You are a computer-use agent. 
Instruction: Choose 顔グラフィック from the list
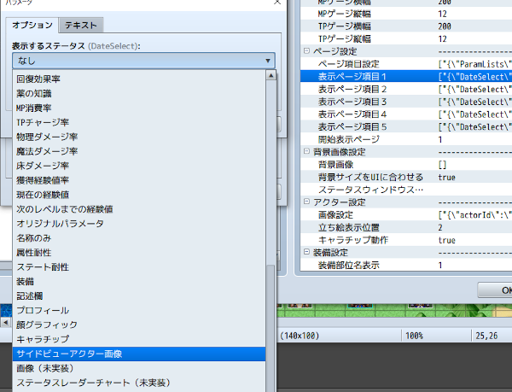pyautogui.click(x=139, y=325)
